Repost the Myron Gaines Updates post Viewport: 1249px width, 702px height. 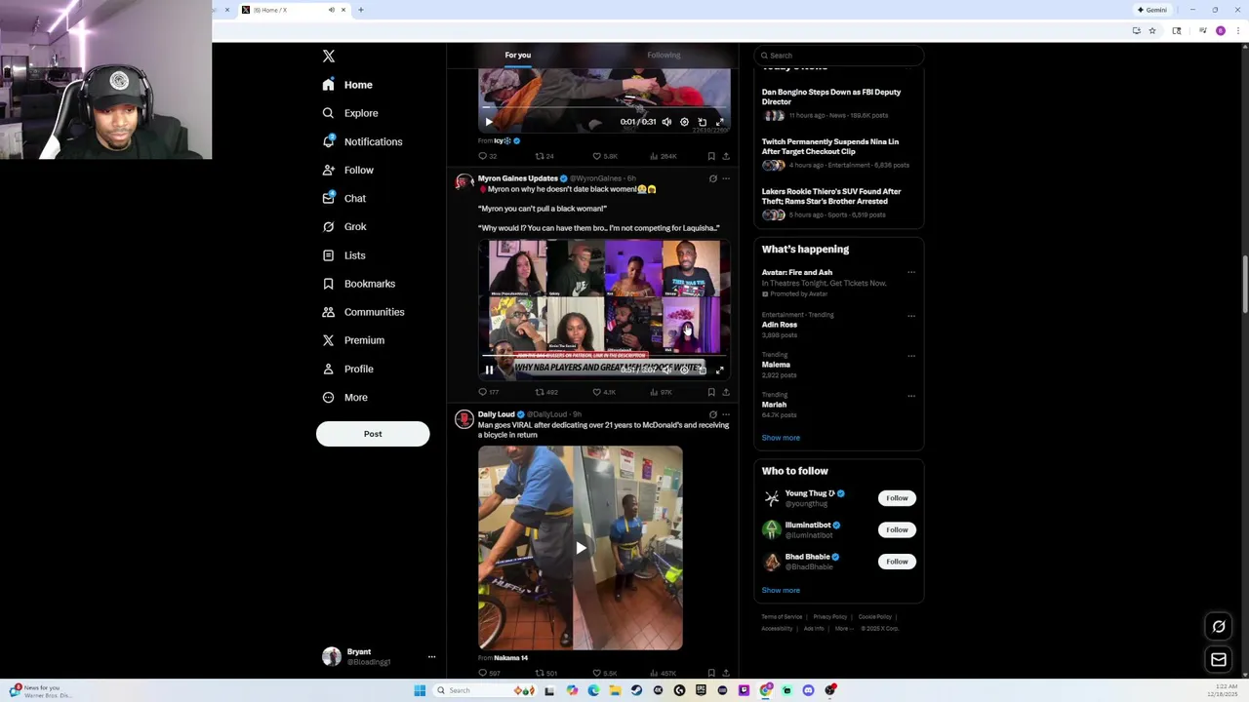(x=545, y=392)
